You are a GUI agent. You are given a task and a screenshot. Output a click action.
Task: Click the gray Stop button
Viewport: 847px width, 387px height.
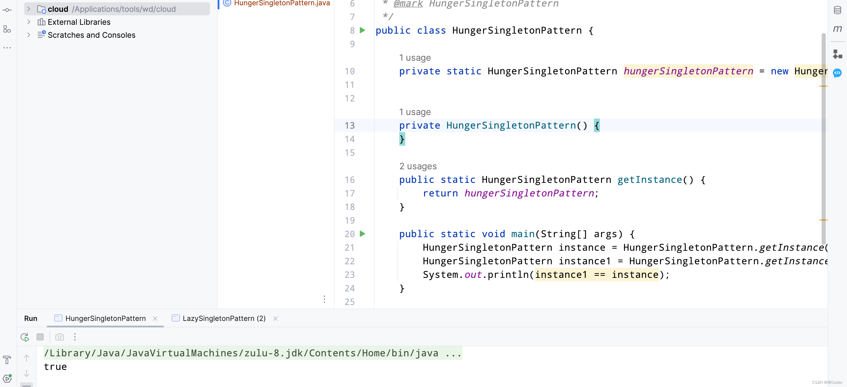tap(40, 337)
